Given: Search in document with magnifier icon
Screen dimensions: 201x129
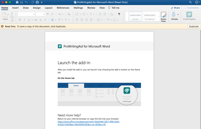Looking at the screenshot, I should point(190,2).
